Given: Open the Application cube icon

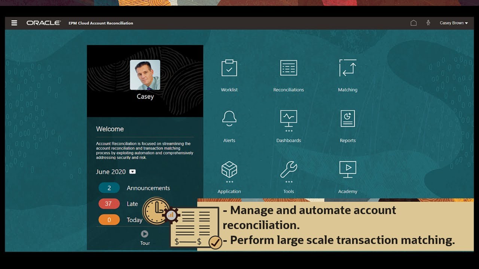Looking at the screenshot, I should pyautogui.click(x=229, y=170).
